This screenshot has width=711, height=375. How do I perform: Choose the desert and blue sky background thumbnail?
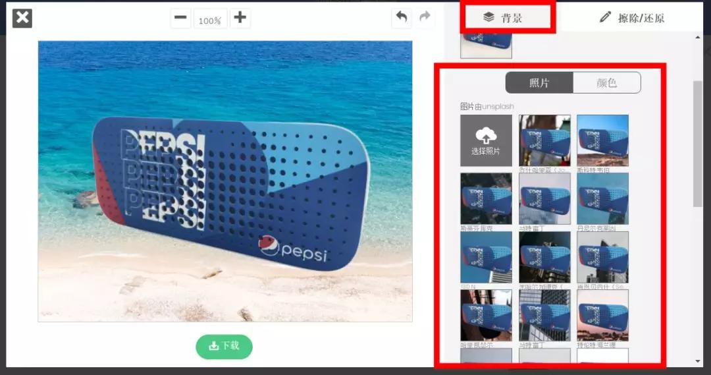[x=602, y=140]
